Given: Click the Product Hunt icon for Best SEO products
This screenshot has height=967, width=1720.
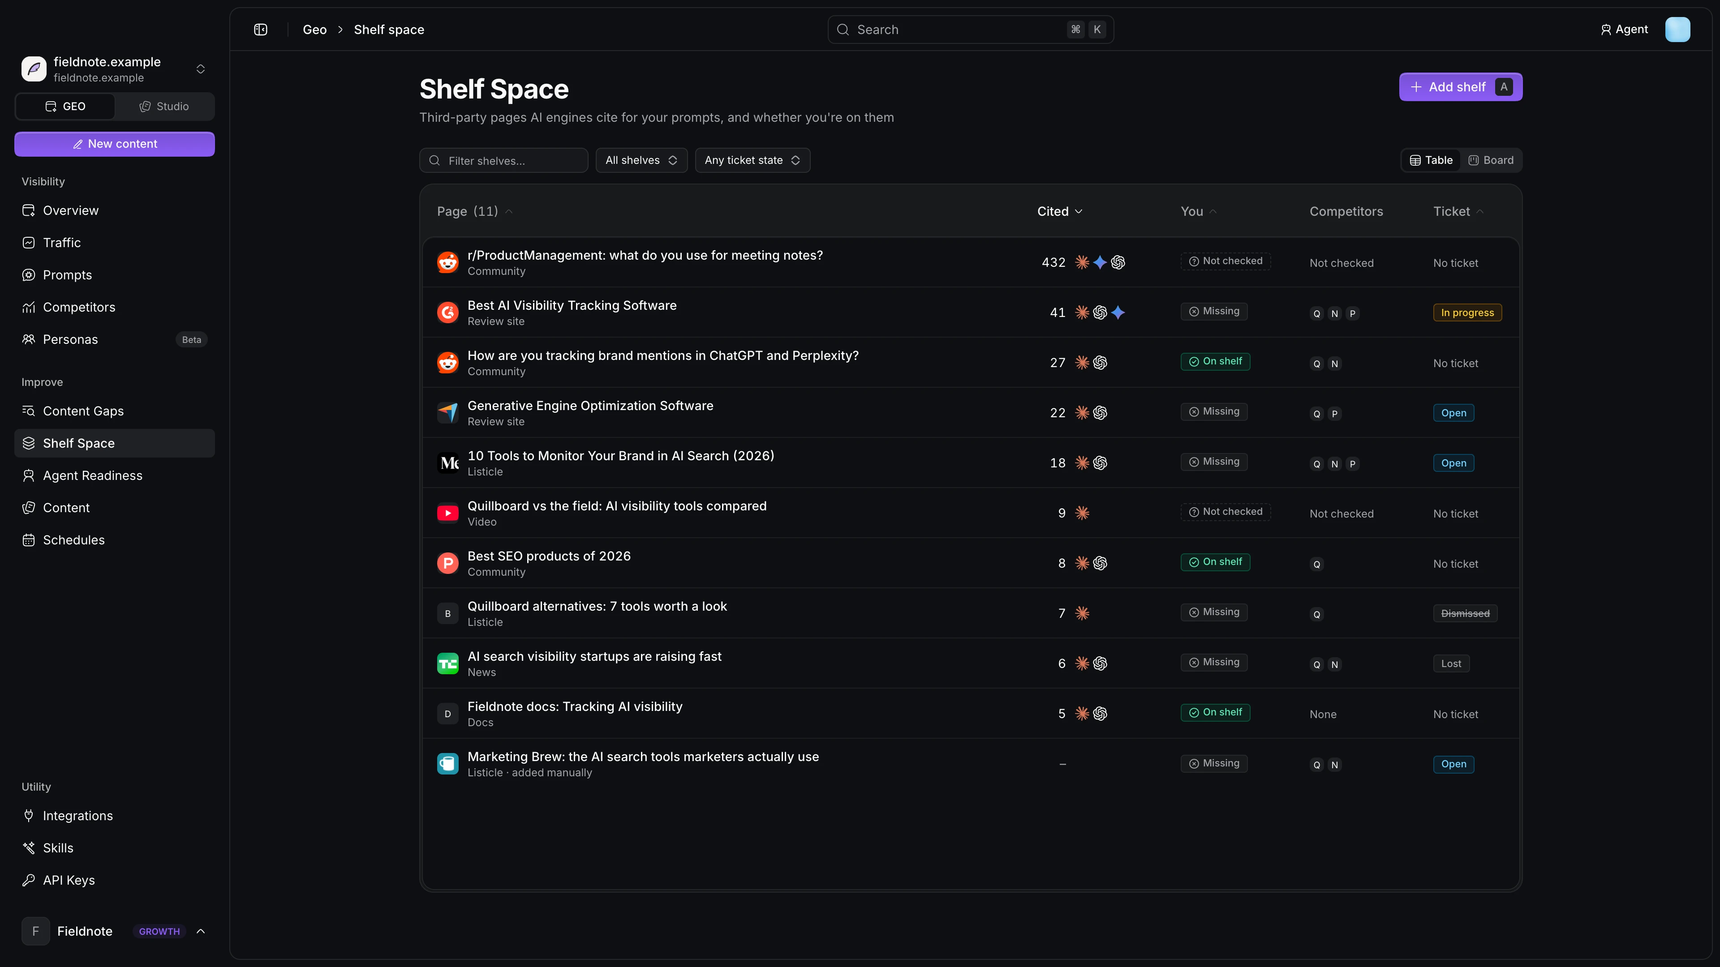Looking at the screenshot, I should (447, 563).
